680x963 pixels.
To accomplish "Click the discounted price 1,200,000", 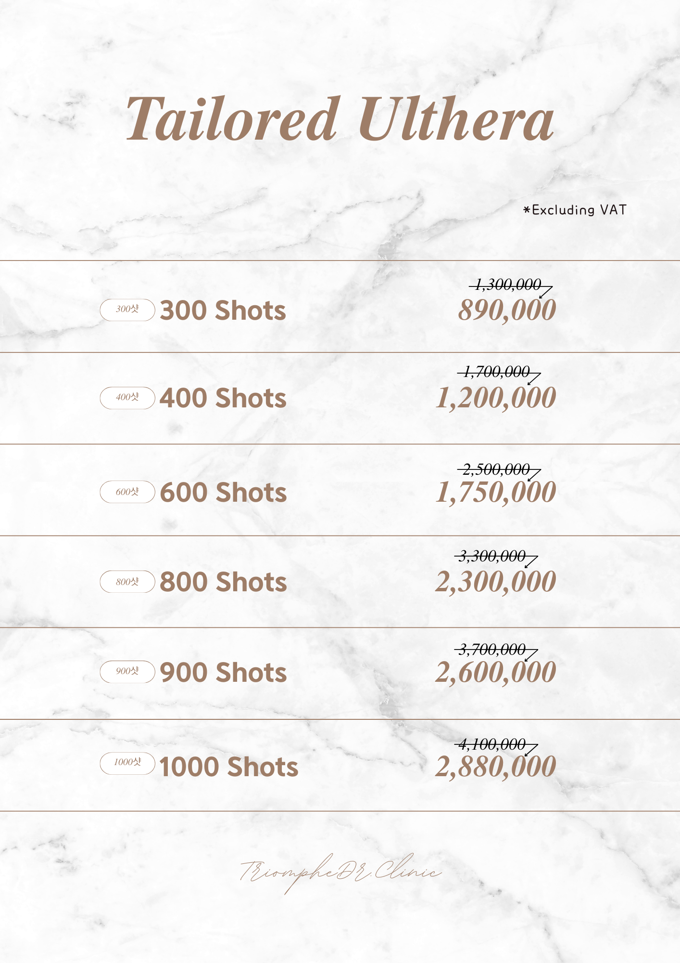I will tap(496, 398).
